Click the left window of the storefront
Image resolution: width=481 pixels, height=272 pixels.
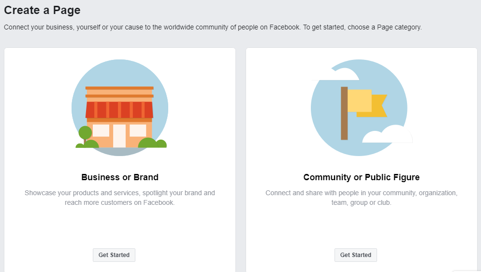click(101, 130)
